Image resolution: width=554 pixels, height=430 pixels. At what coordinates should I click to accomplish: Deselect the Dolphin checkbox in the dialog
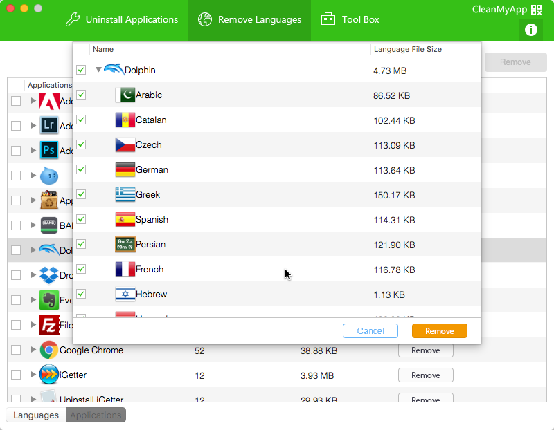(x=81, y=69)
